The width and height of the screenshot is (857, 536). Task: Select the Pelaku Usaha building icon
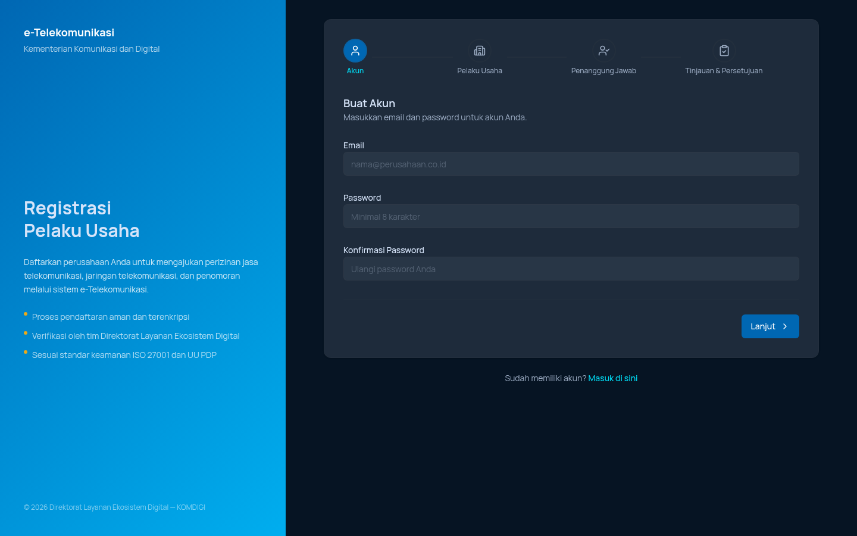[480, 51]
